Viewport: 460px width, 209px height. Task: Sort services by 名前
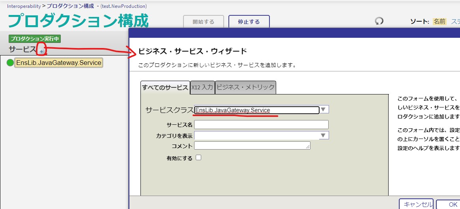click(x=439, y=22)
